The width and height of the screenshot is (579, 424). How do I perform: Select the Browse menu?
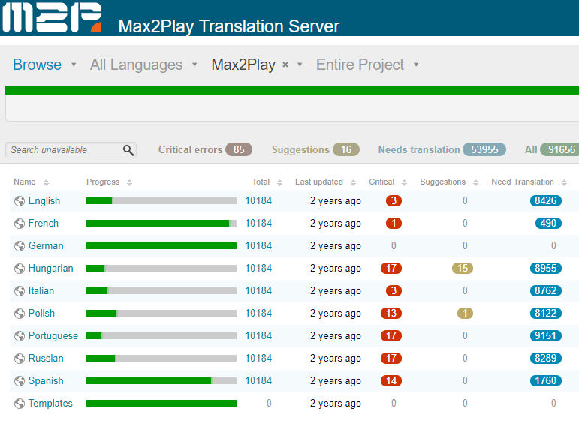[37, 65]
